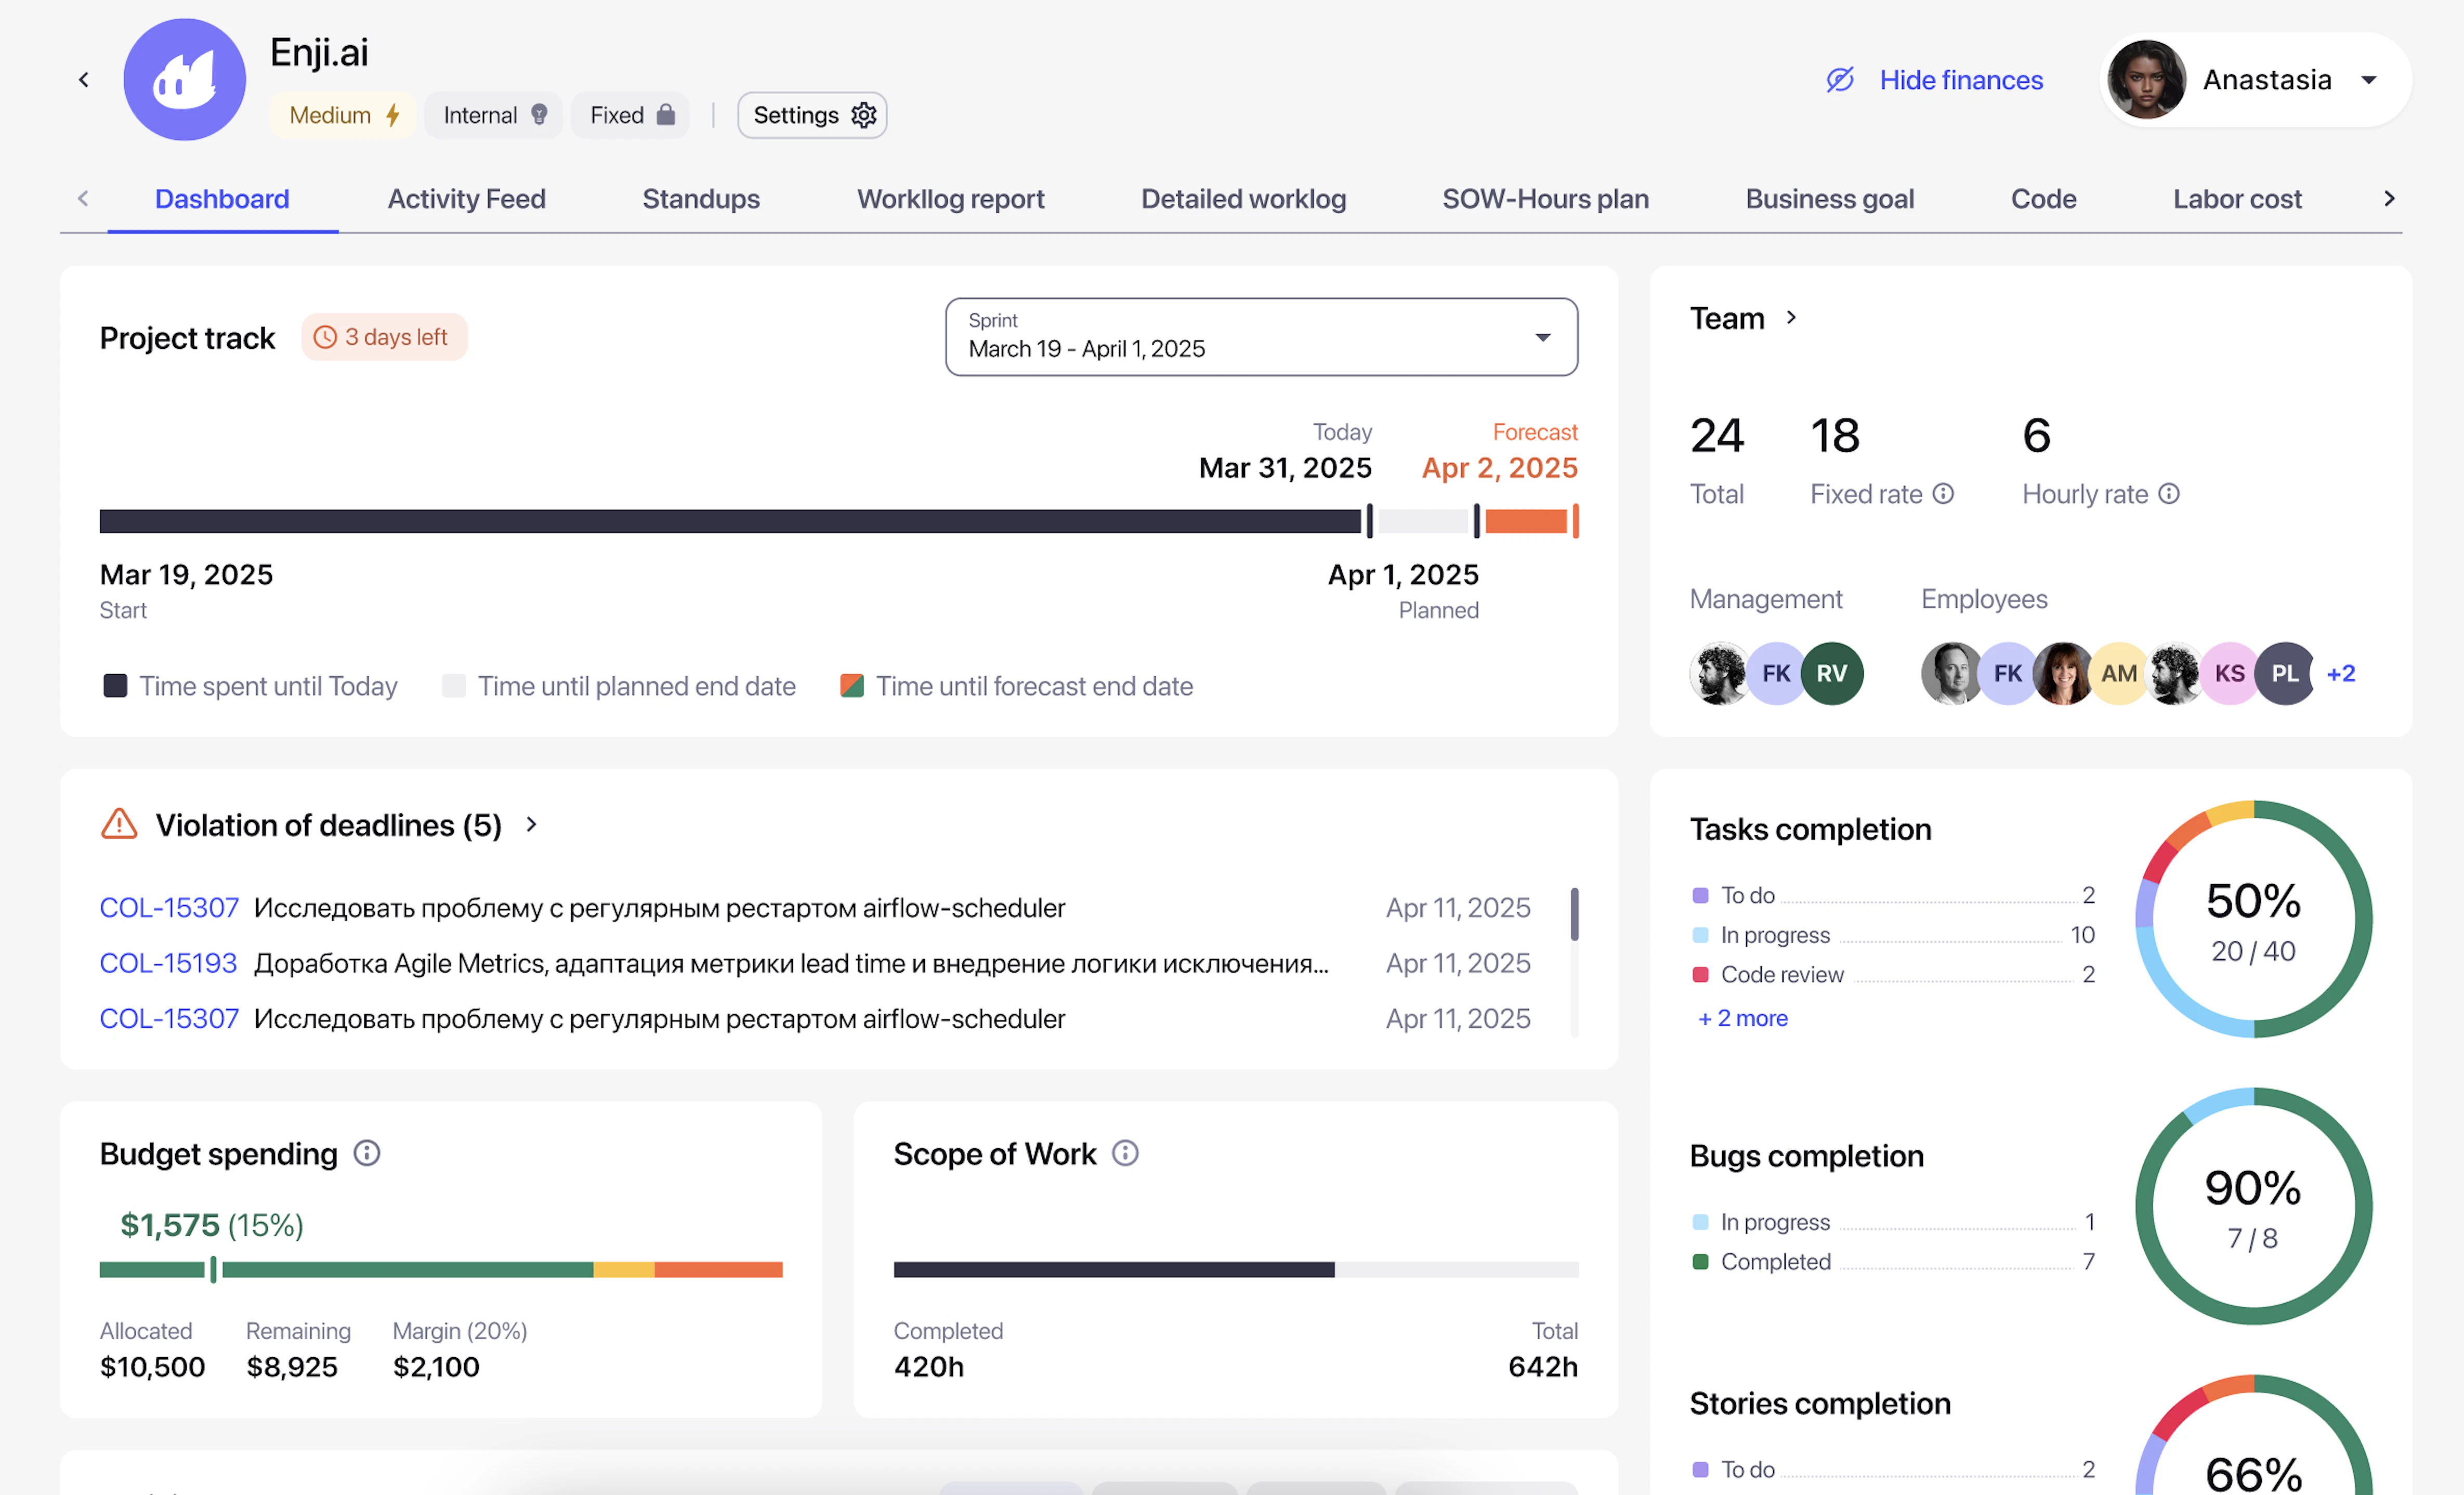This screenshot has height=1495, width=2464.
Task: Click the Budget spending info icon
Action: (x=367, y=1153)
